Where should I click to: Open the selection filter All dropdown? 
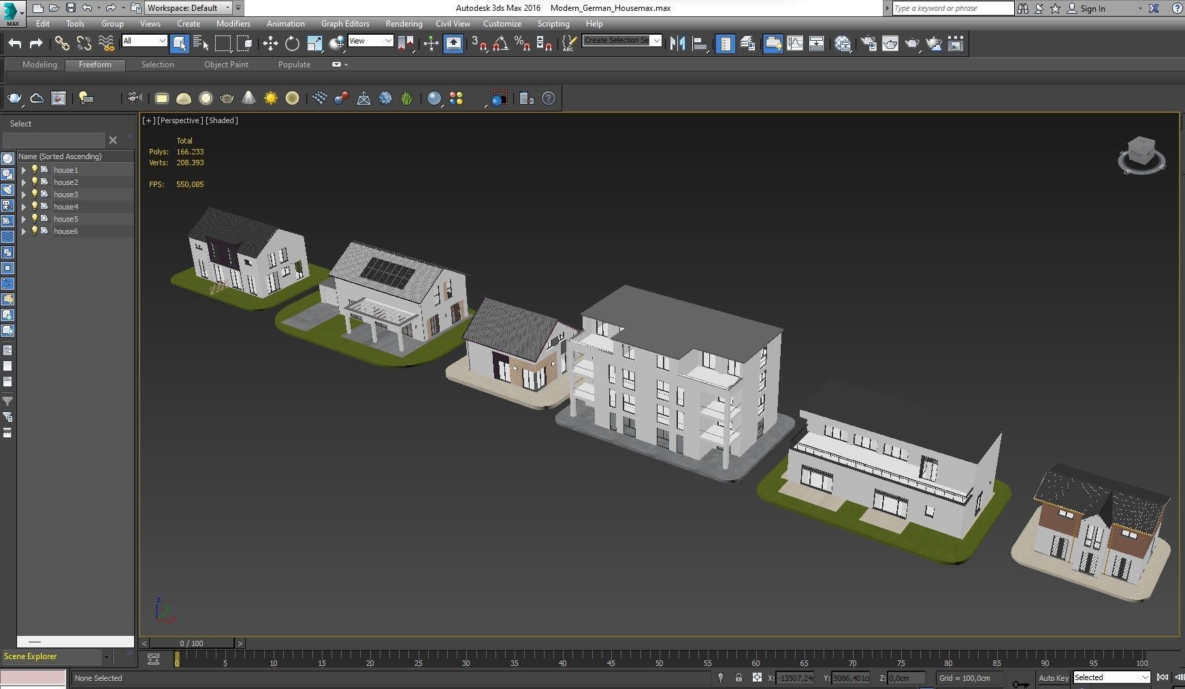click(144, 41)
